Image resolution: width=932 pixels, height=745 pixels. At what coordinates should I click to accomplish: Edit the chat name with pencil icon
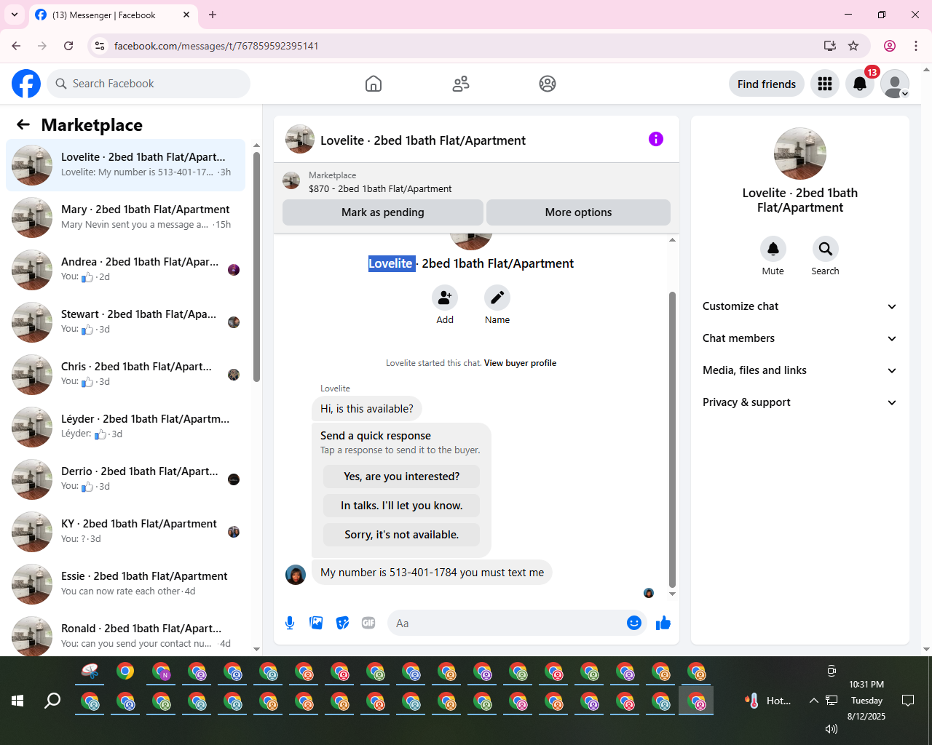[497, 298]
